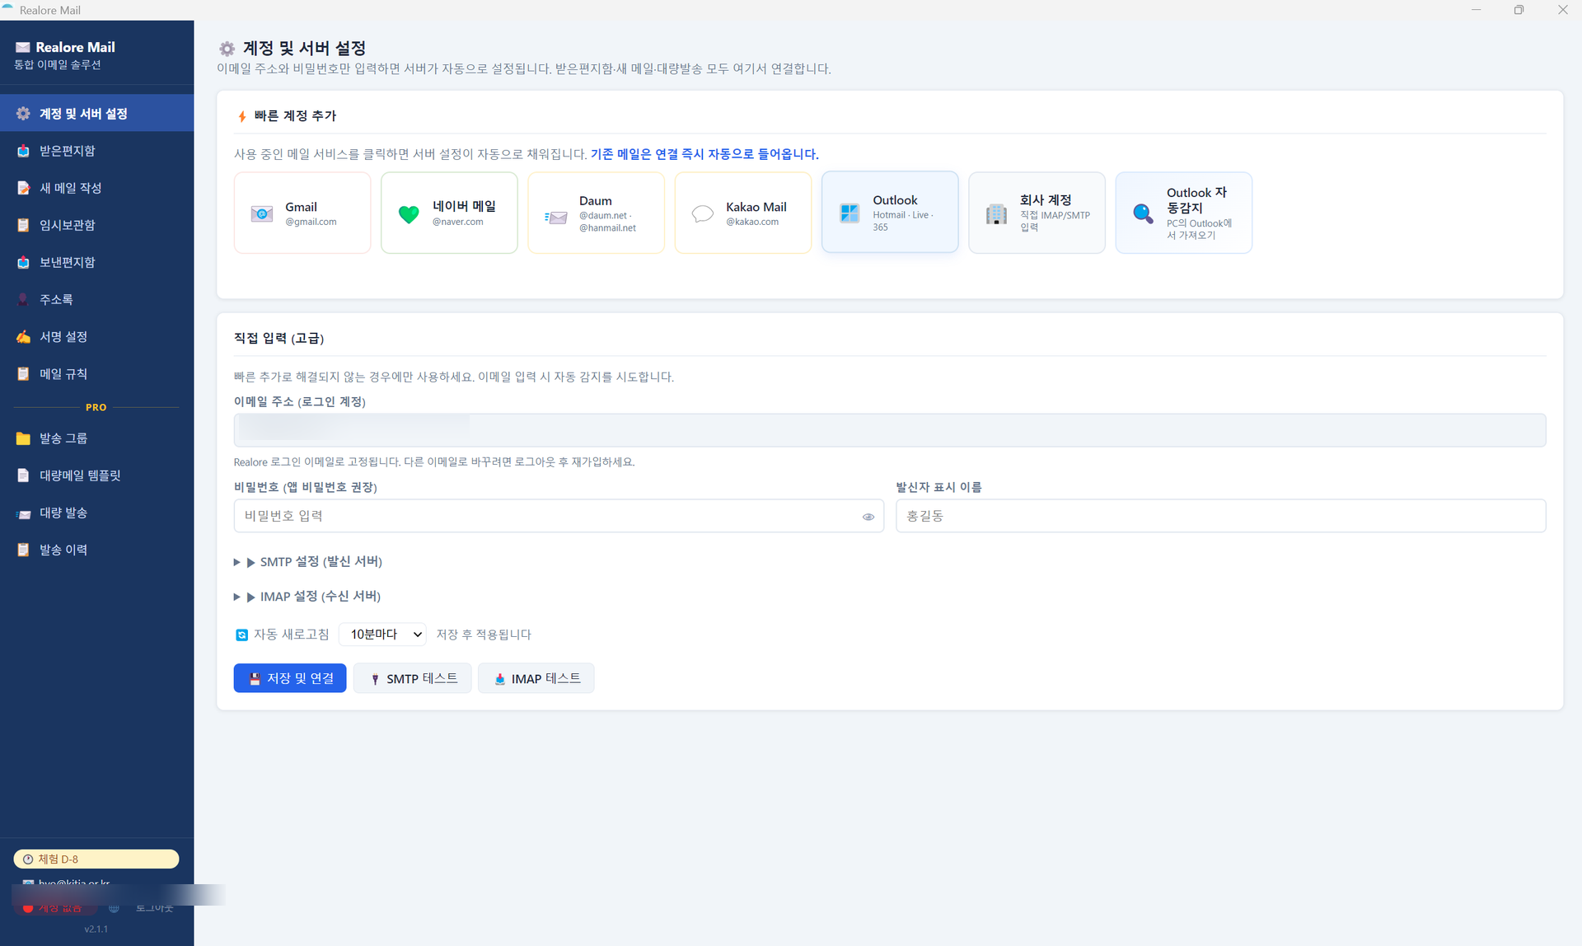Click the 기존 메일은 연결 즉시 자동으로 들어옵니다 text

pyautogui.click(x=704, y=154)
